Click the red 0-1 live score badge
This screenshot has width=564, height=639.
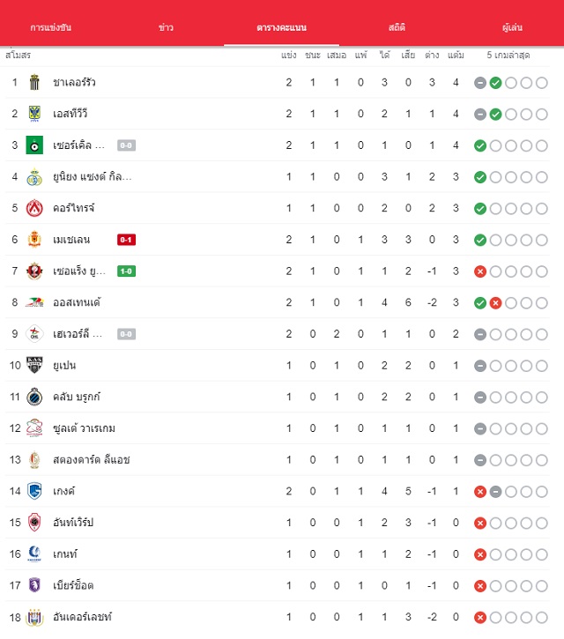tap(126, 240)
